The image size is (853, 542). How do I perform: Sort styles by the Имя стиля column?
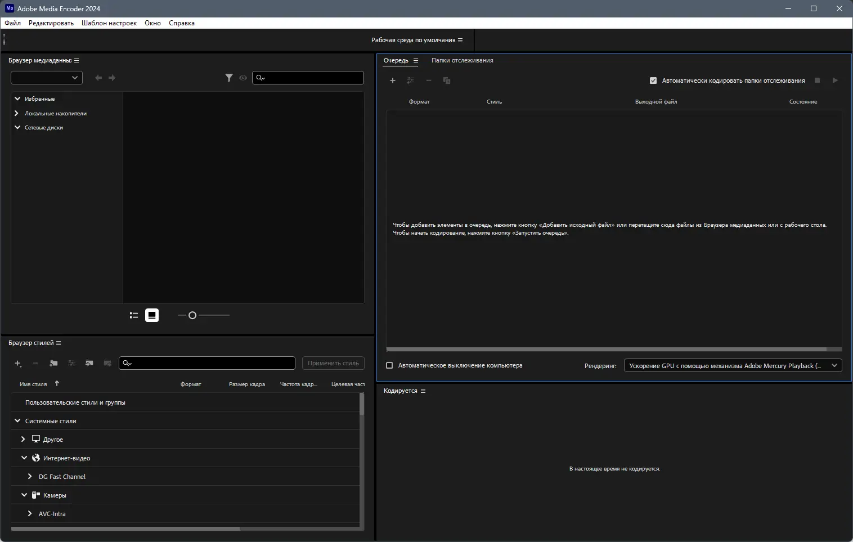click(33, 384)
